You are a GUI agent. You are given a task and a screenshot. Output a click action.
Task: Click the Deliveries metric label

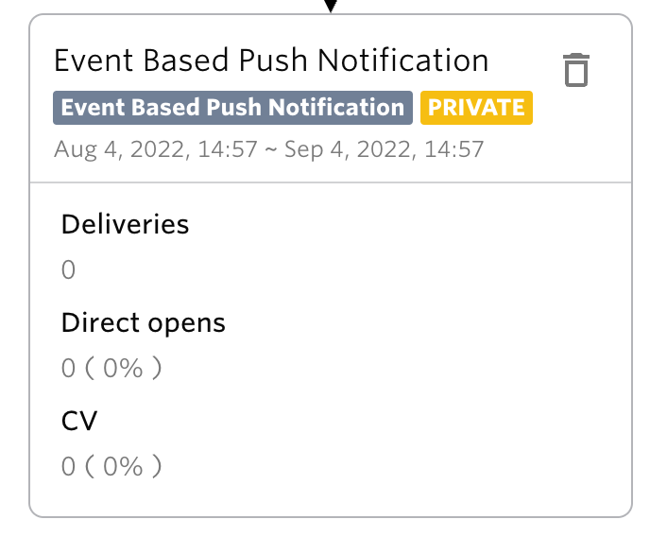click(x=126, y=224)
